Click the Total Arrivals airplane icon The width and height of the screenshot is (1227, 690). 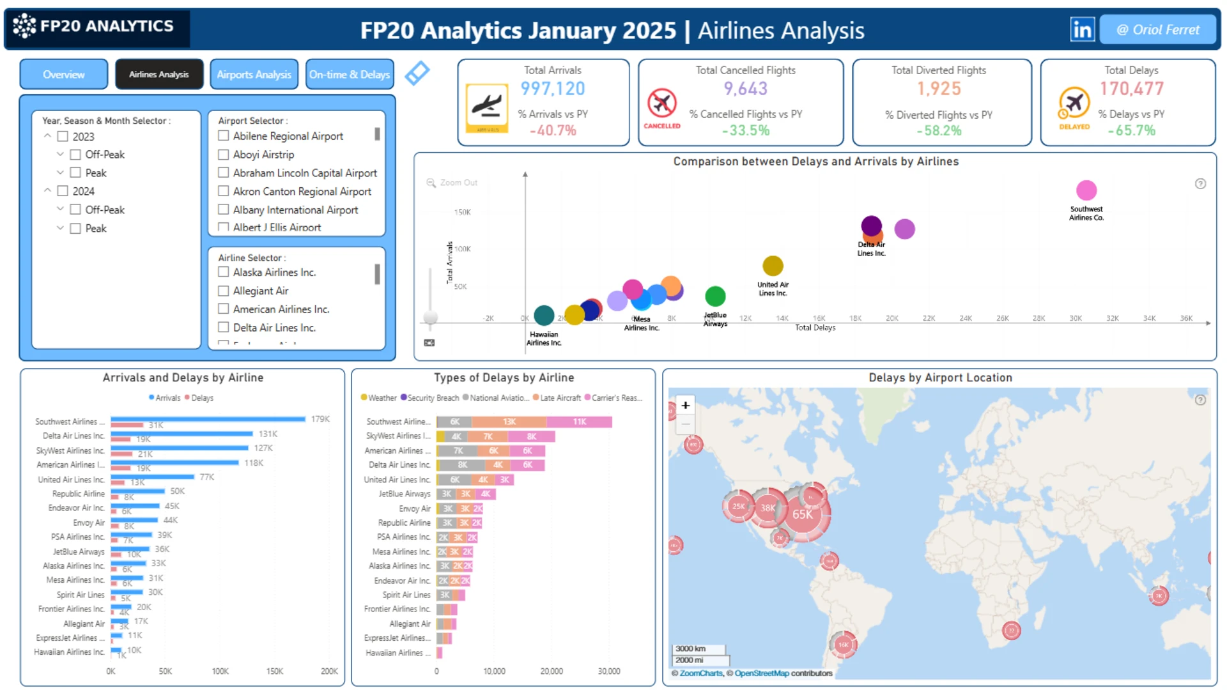pyautogui.click(x=488, y=108)
